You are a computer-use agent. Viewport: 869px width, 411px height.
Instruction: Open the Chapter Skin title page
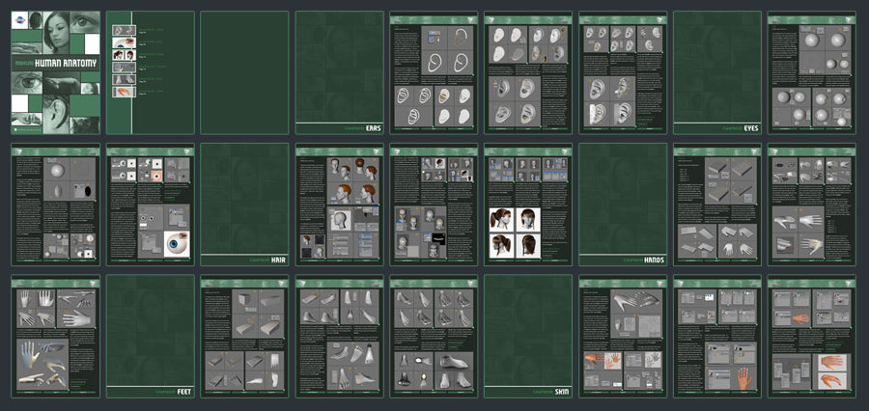[x=528, y=337]
